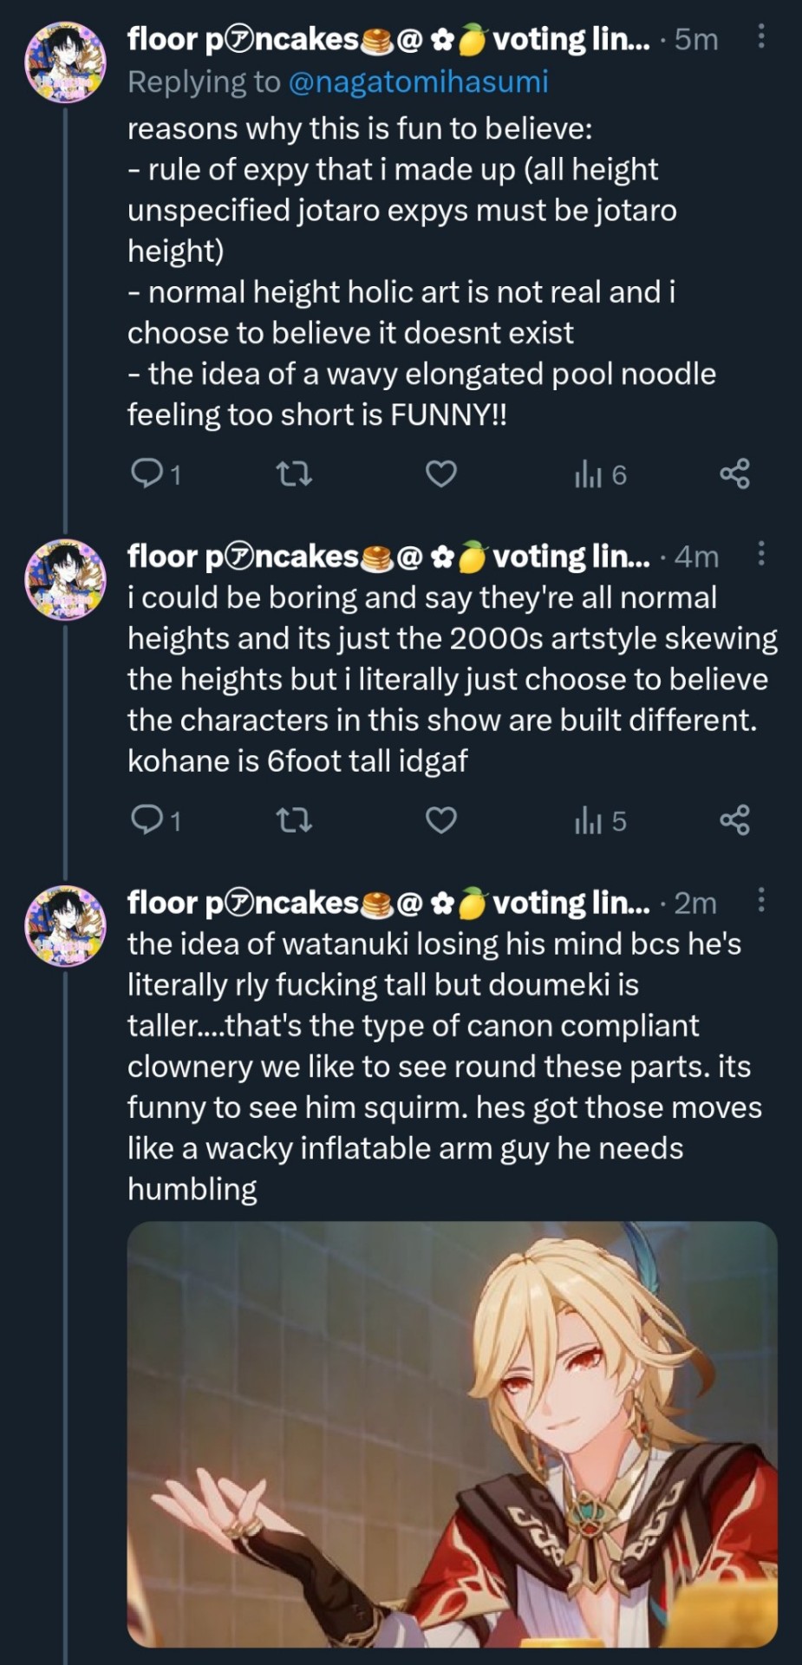Share the 4m-old tweet
This screenshot has height=1665, width=802.
[734, 819]
